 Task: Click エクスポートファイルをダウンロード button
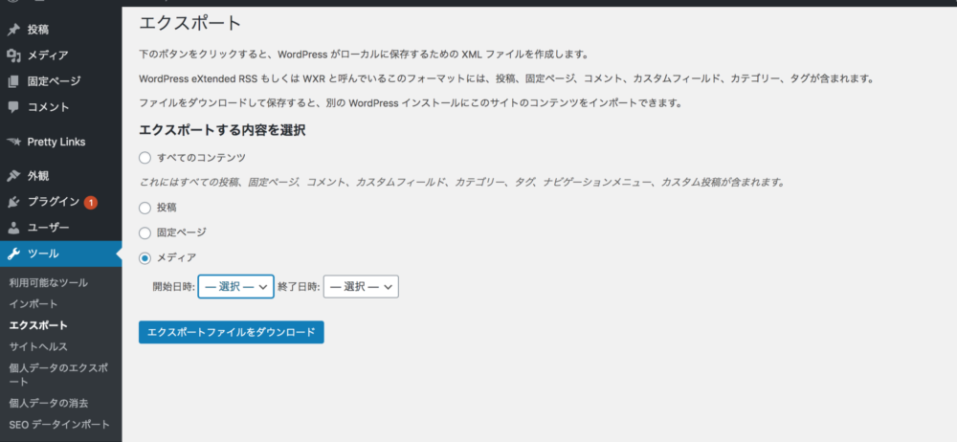click(232, 332)
